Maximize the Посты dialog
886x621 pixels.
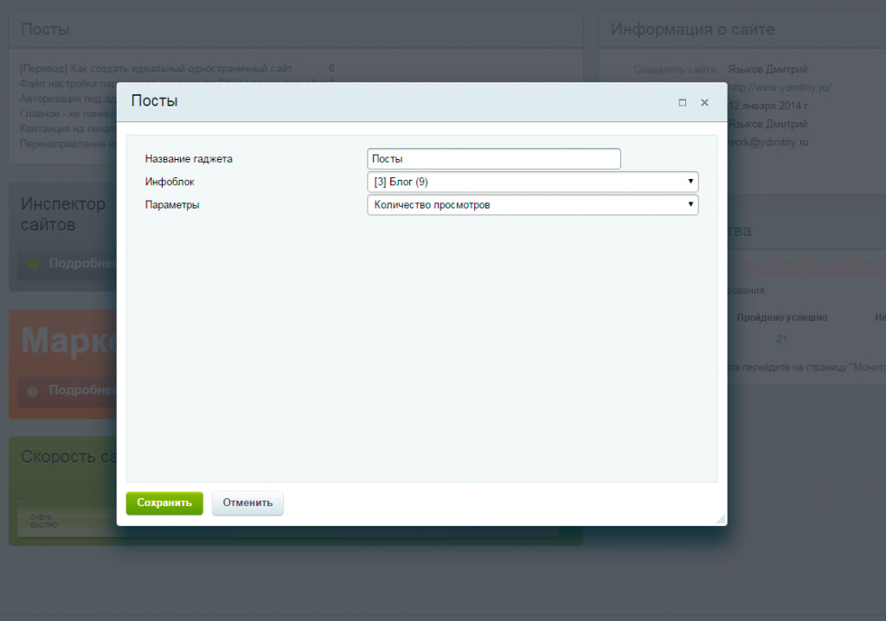click(x=683, y=102)
